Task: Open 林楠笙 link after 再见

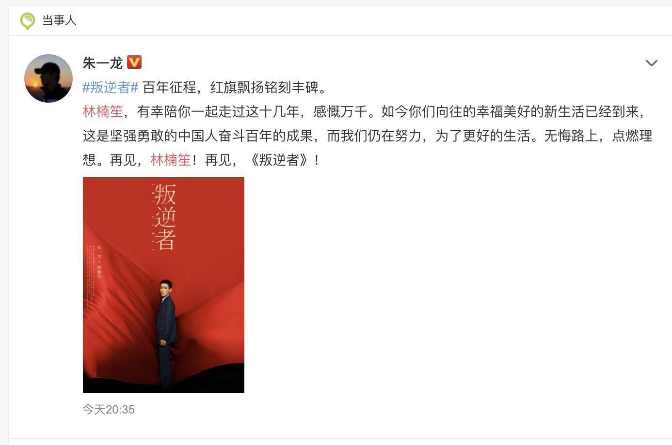Action: pyautogui.click(x=171, y=160)
